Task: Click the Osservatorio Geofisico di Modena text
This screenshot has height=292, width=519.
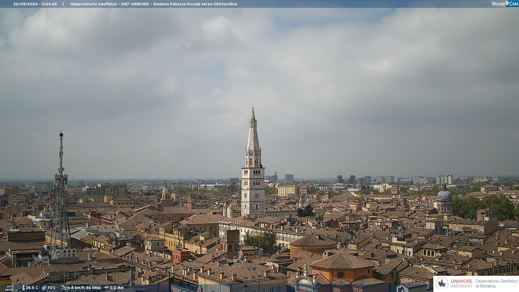Action: coord(496,284)
